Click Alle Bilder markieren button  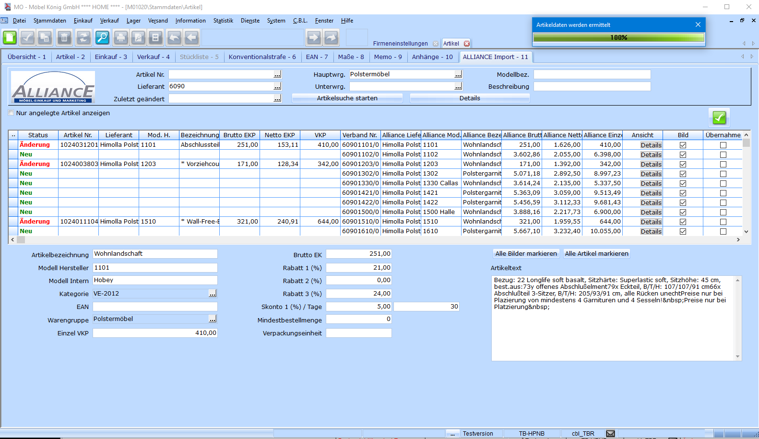click(x=526, y=254)
